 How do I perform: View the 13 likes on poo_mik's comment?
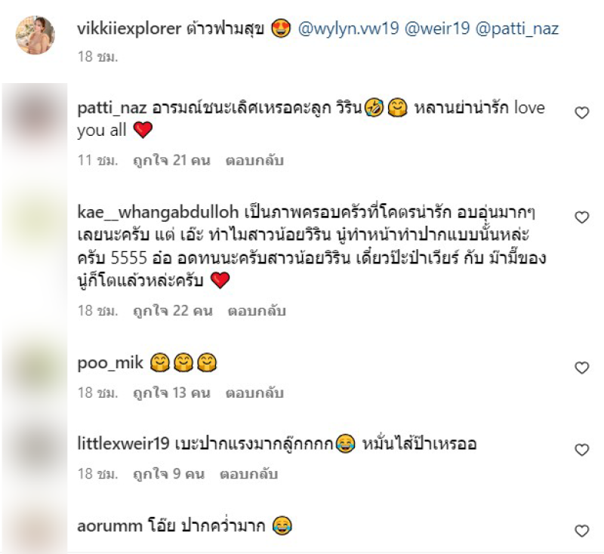tap(171, 392)
